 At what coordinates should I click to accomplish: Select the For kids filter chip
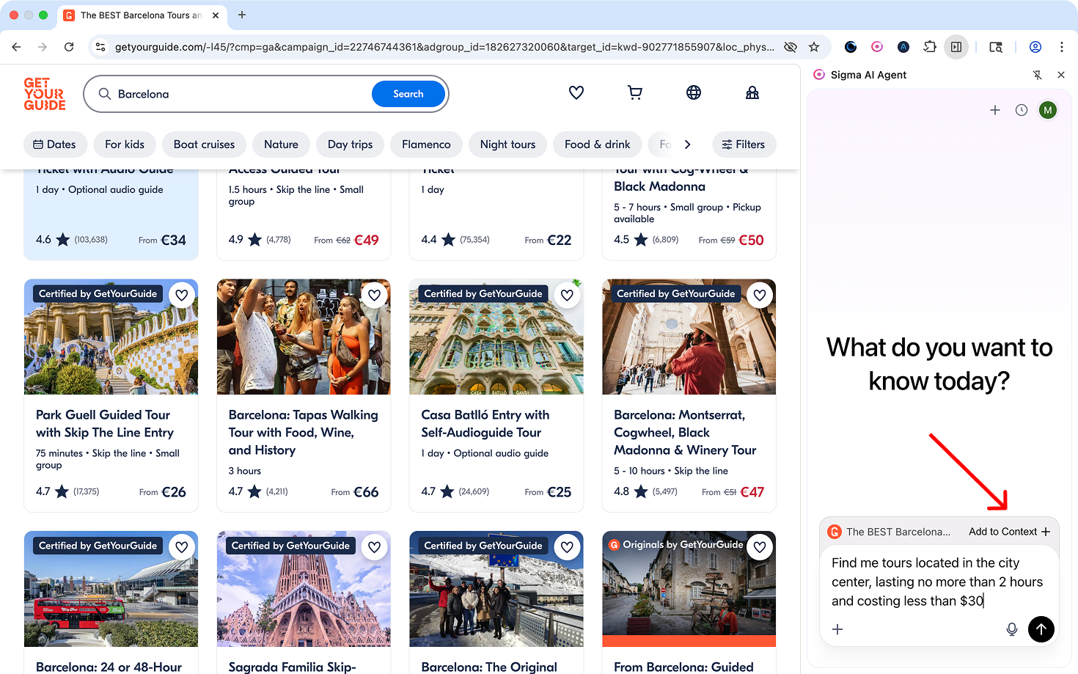[125, 144]
